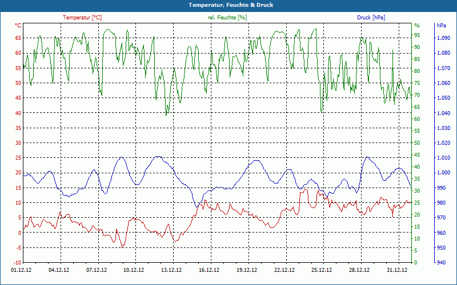Click the '04.12.12' date label

pyautogui.click(x=59, y=270)
